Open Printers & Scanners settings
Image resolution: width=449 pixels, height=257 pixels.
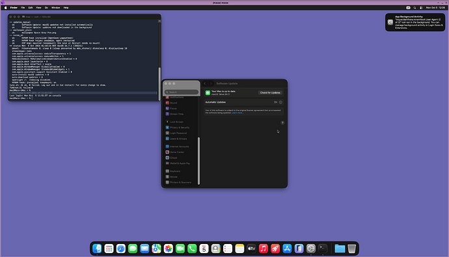[181, 182]
